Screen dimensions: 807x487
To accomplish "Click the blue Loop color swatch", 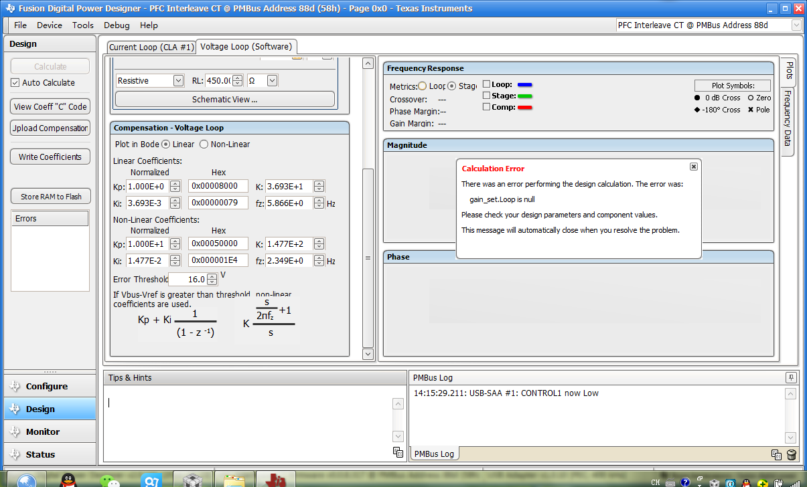I will pyautogui.click(x=525, y=85).
